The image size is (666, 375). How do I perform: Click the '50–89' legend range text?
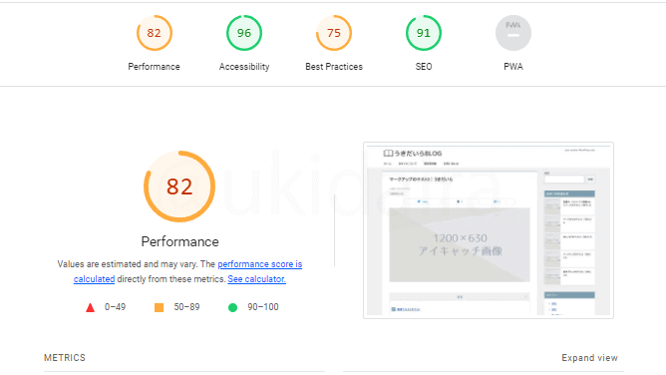[x=186, y=307]
